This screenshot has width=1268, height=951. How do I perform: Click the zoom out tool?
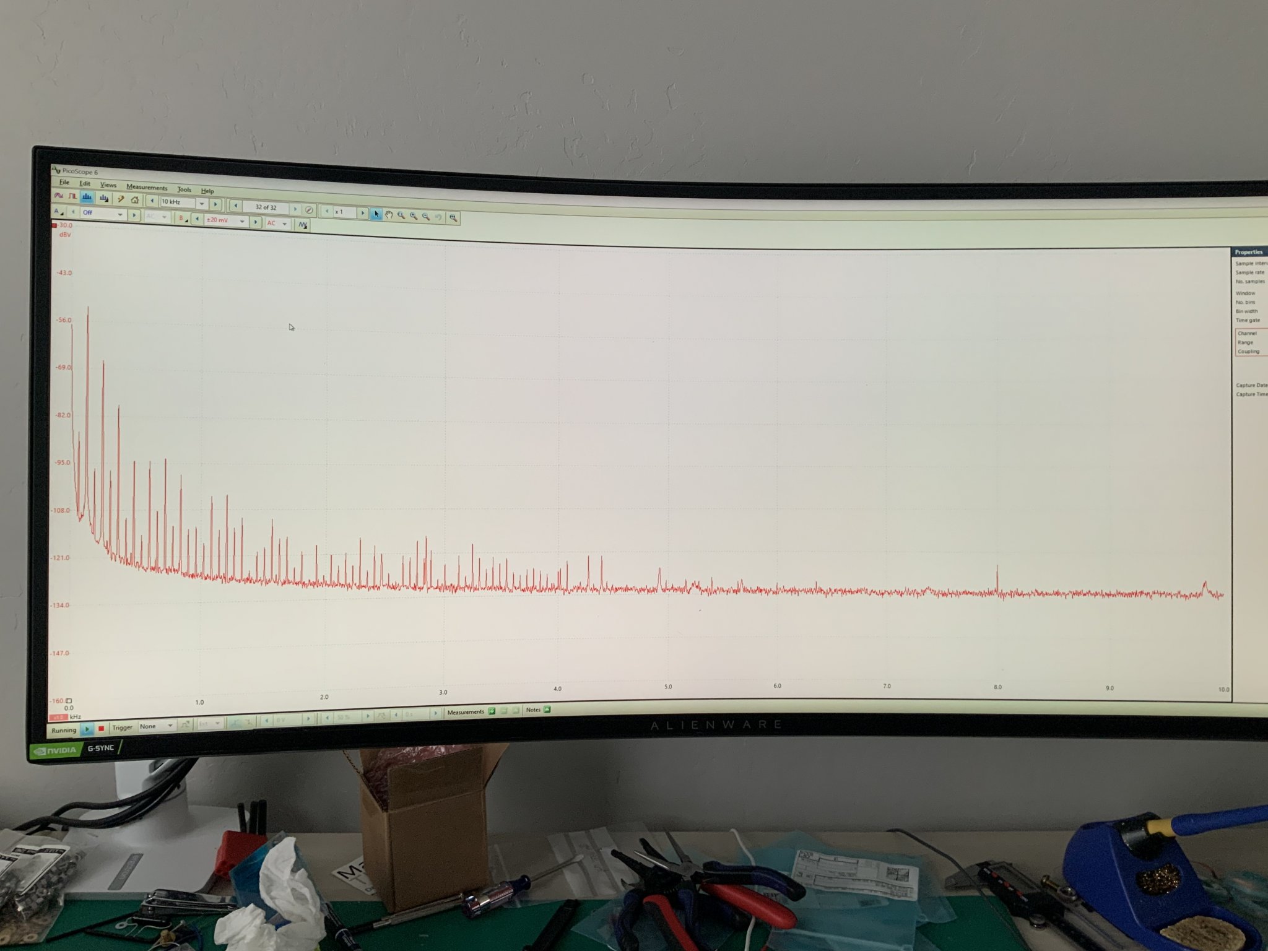click(426, 217)
